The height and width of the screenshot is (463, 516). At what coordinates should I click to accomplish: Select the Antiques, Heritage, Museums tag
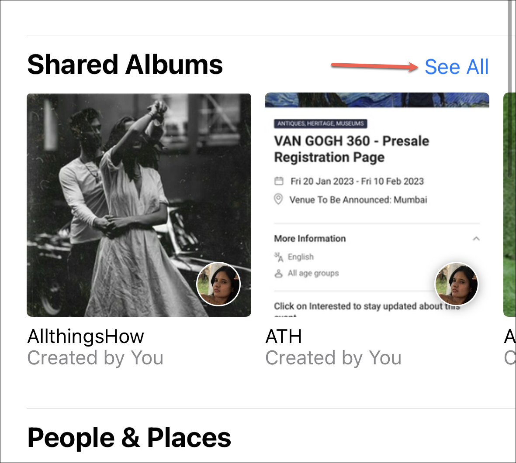pos(321,123)
